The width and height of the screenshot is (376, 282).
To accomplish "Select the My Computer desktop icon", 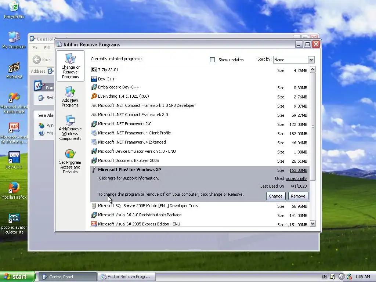I will point(14,40).
